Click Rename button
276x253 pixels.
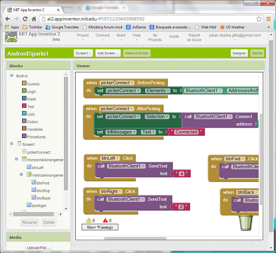(29, 223)
